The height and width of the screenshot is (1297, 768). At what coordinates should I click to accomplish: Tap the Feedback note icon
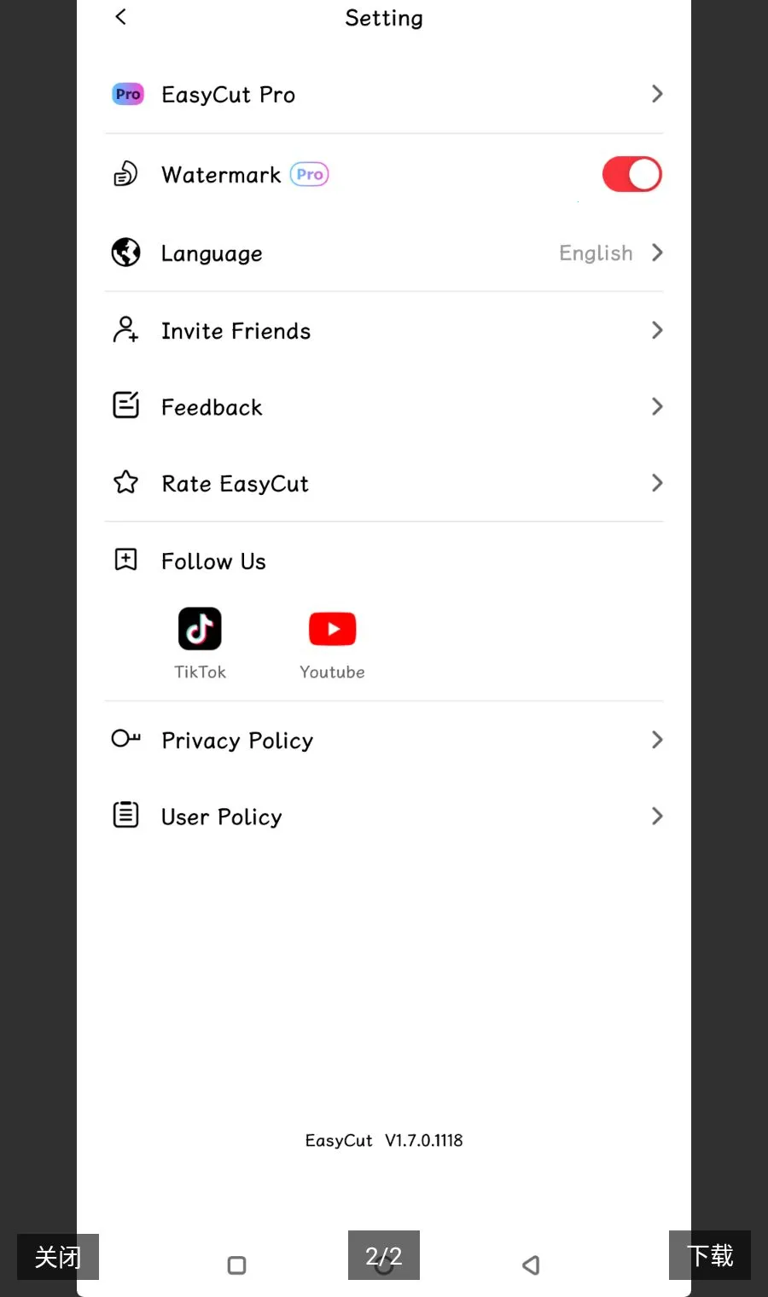coord(126,404)
